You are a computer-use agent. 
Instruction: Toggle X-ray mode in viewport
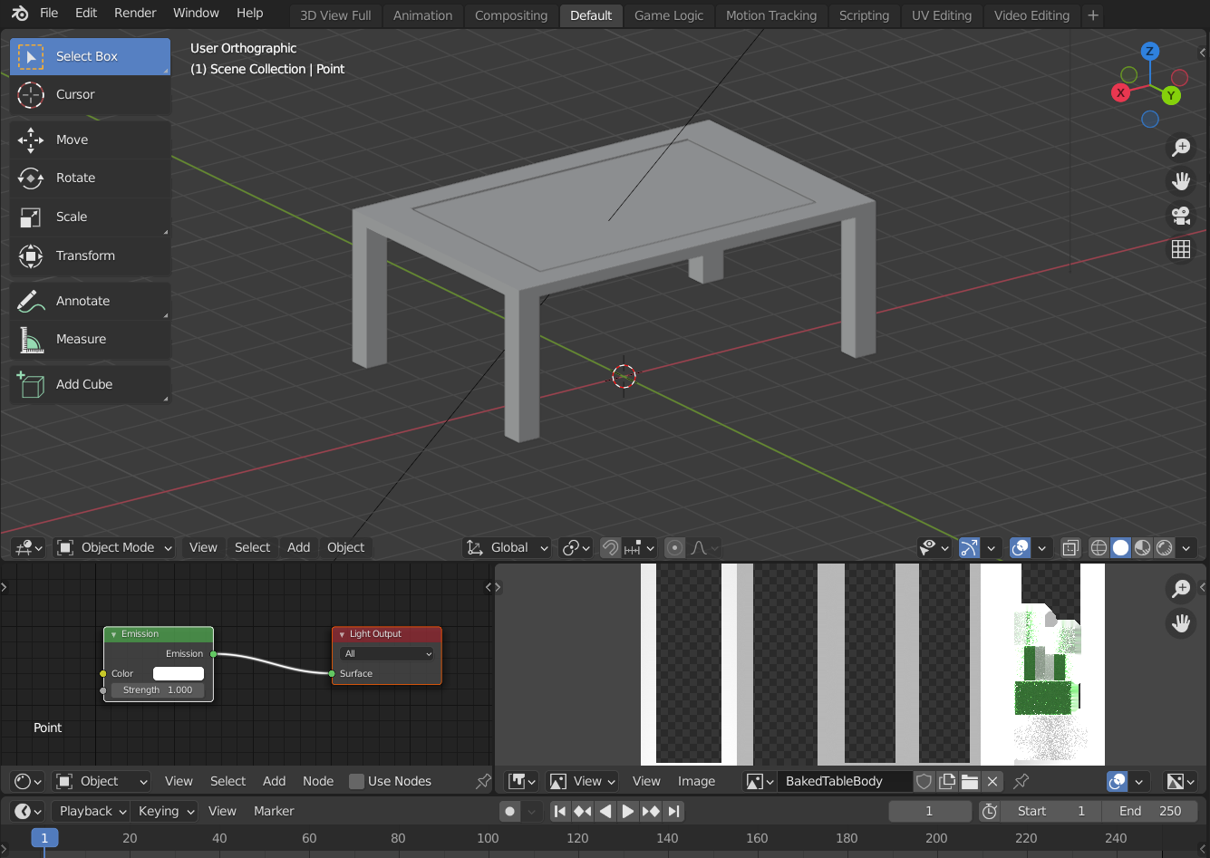point(1070,547)
